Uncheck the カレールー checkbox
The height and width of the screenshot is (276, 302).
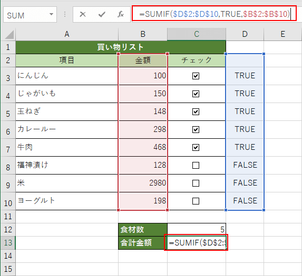pos(196,130)
